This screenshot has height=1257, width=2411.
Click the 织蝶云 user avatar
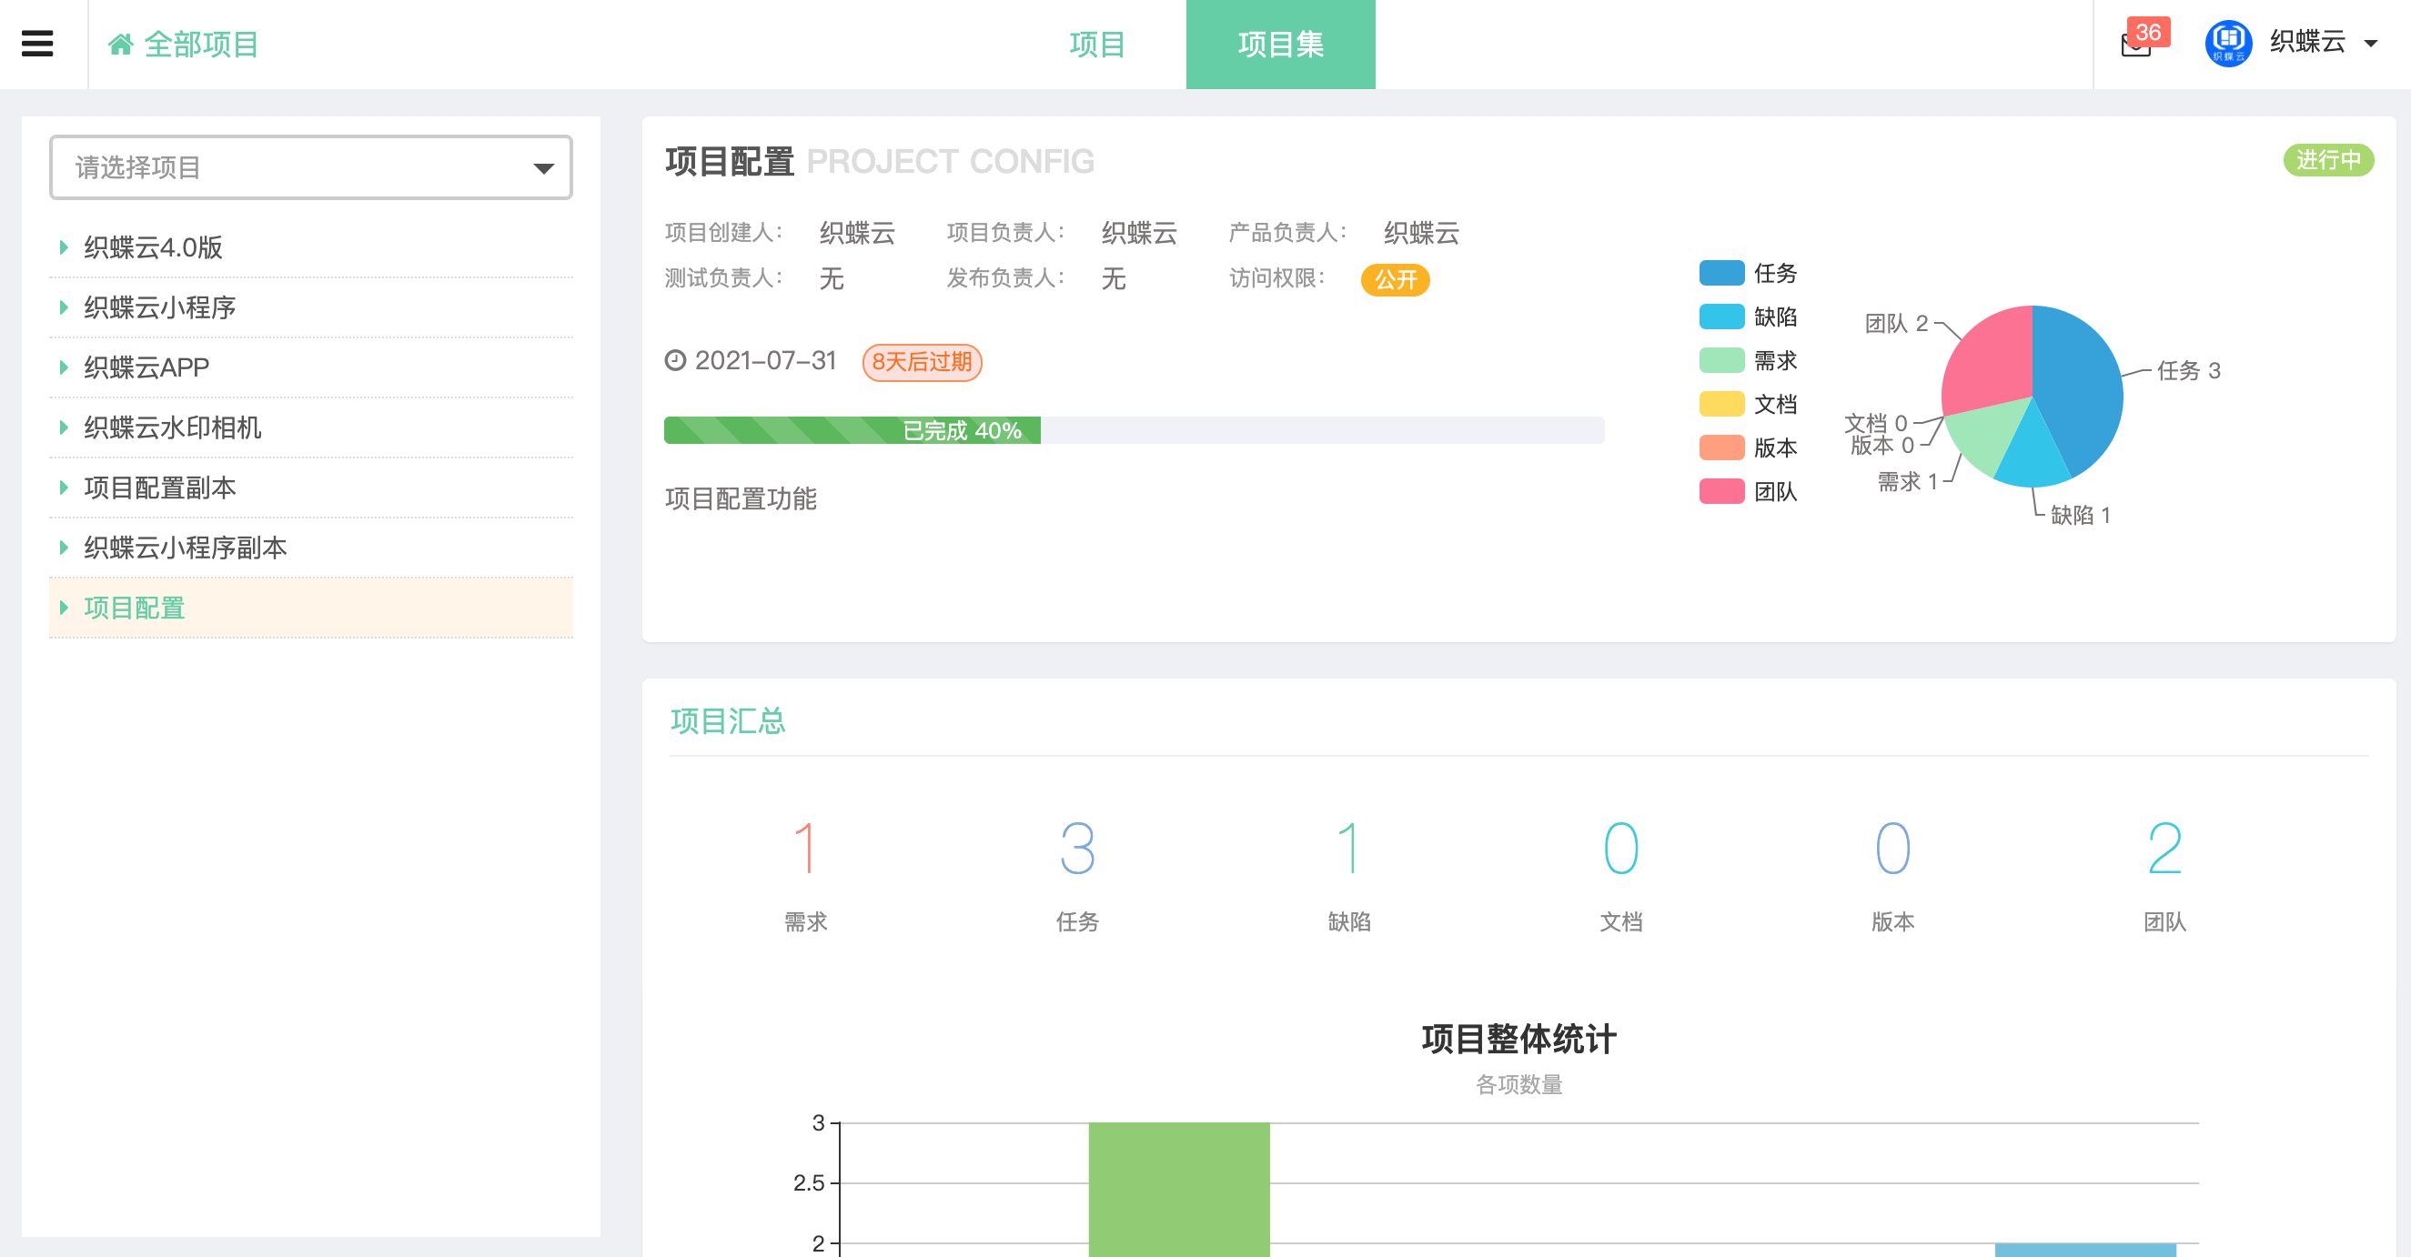pyautogui.click(x=2228, y=43)
